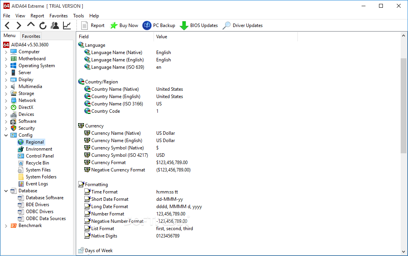Open Driver Updates search

click(243, 25)
